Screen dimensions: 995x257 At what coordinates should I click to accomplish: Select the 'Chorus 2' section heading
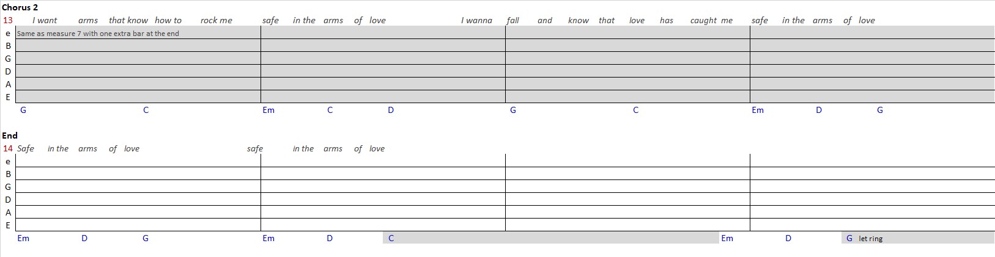20,7
